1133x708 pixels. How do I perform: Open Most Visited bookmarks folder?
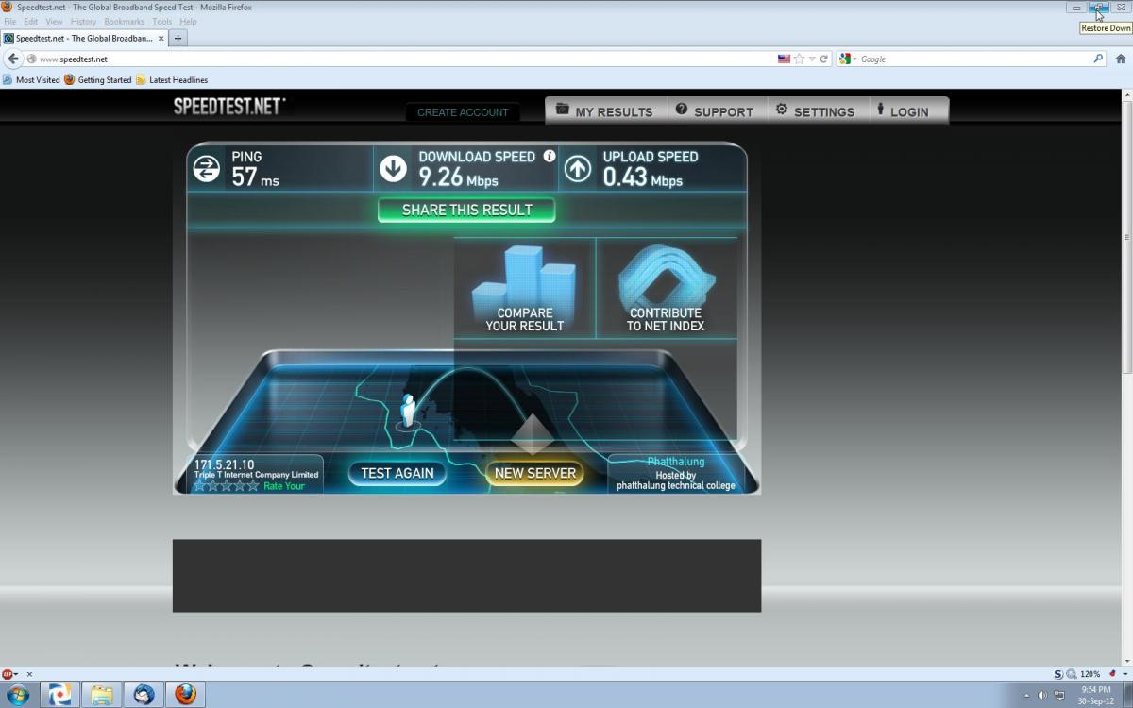pos(31,80)
